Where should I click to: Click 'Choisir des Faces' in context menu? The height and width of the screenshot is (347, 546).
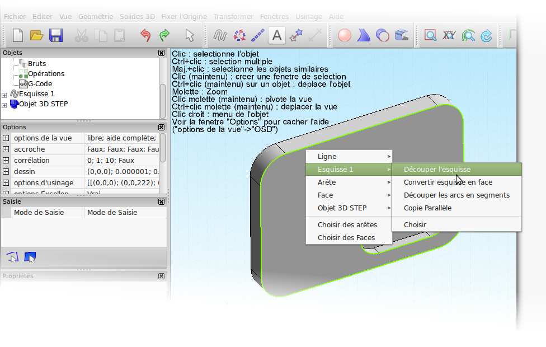tap(346, 238)
